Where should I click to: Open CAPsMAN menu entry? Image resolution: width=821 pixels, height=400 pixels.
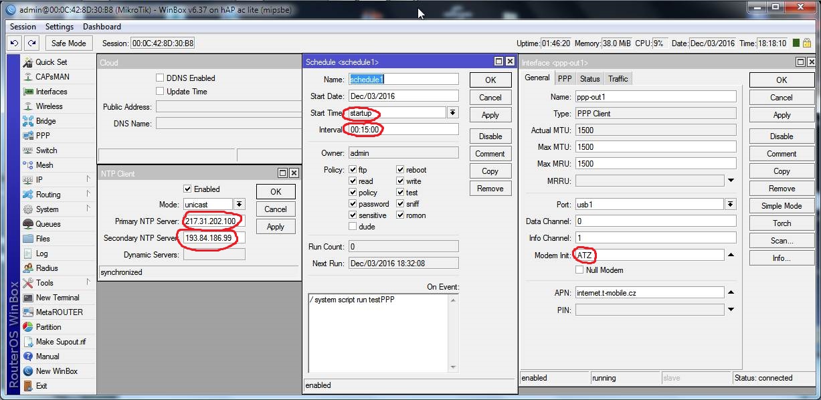[52, 77]
